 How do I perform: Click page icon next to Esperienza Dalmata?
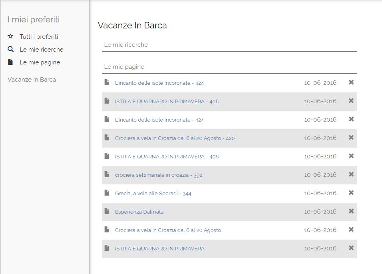point(107,211)
